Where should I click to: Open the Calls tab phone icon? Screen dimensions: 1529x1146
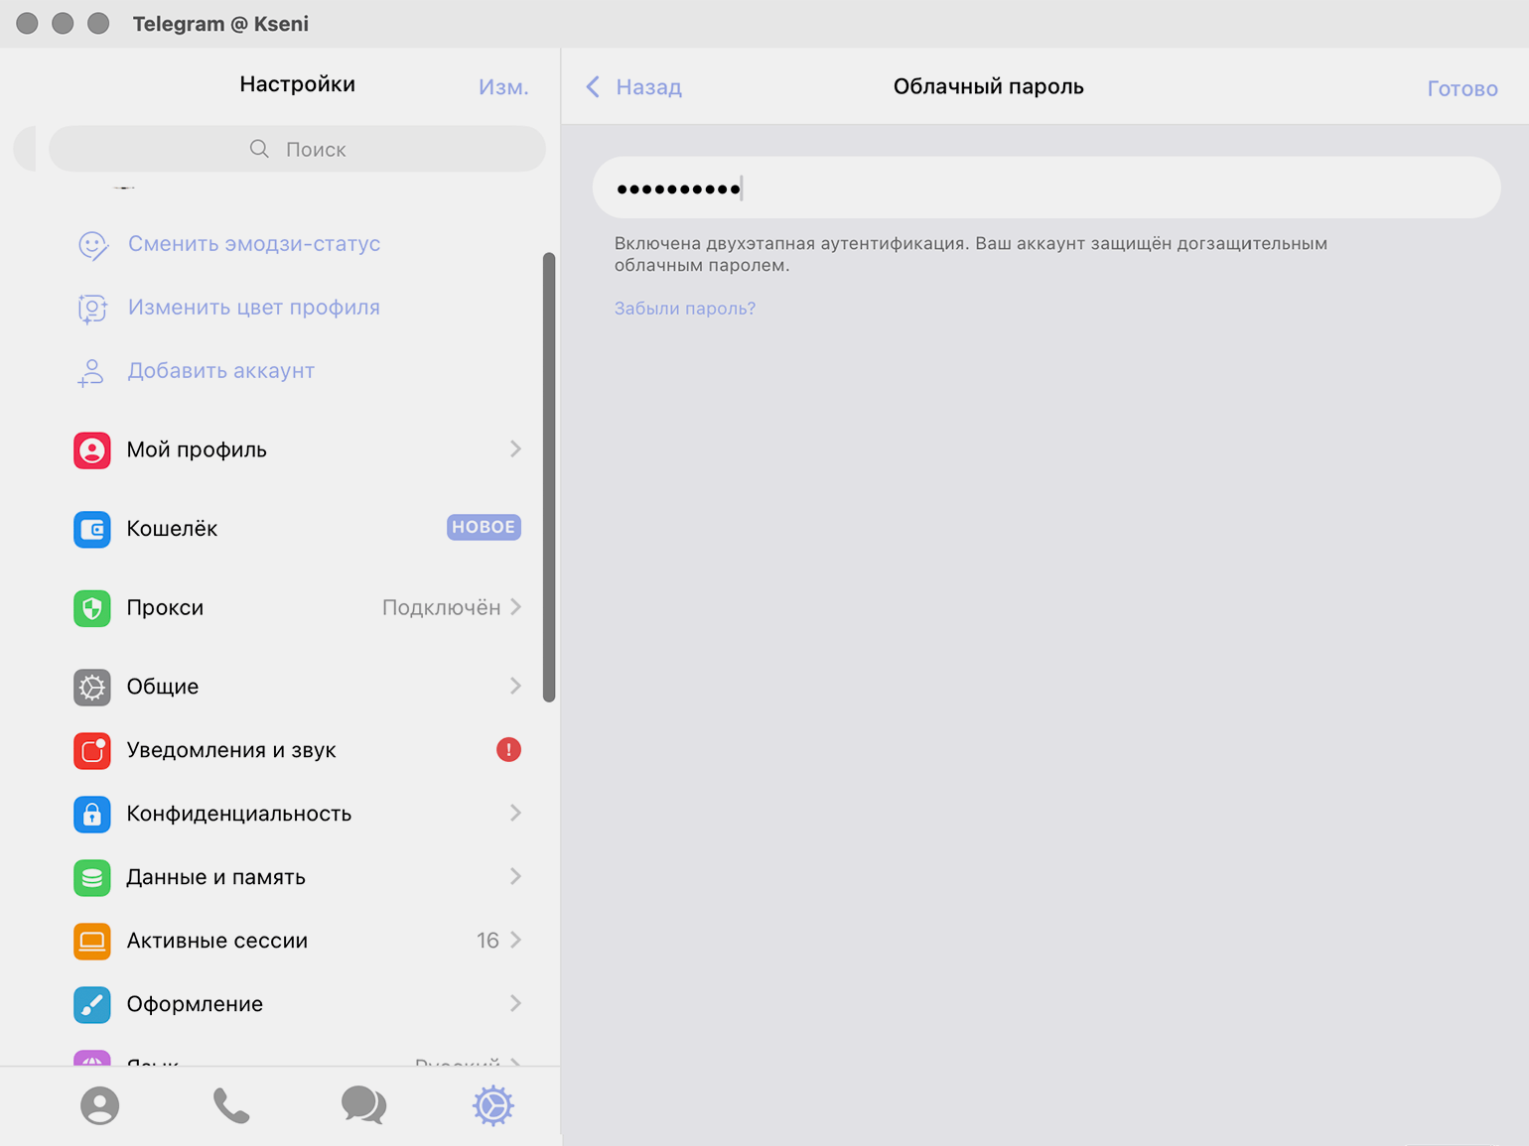(x=231, y=1105)
